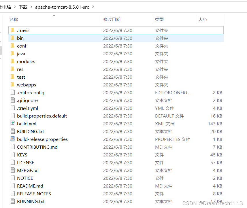Expand chevron after apache-tomcat-8.5.81-src

(x=93, y=7)
